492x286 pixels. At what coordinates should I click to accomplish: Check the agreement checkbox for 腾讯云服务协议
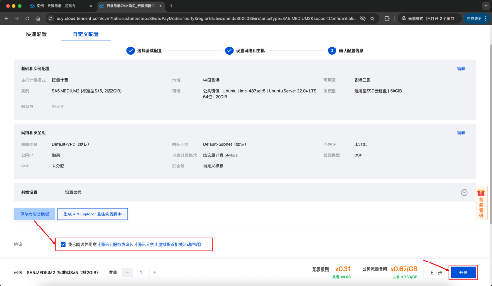(x=63, y=244)
